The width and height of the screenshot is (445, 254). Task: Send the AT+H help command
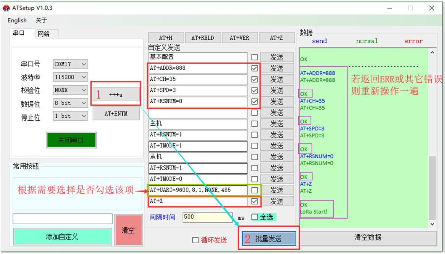point(166,38)
